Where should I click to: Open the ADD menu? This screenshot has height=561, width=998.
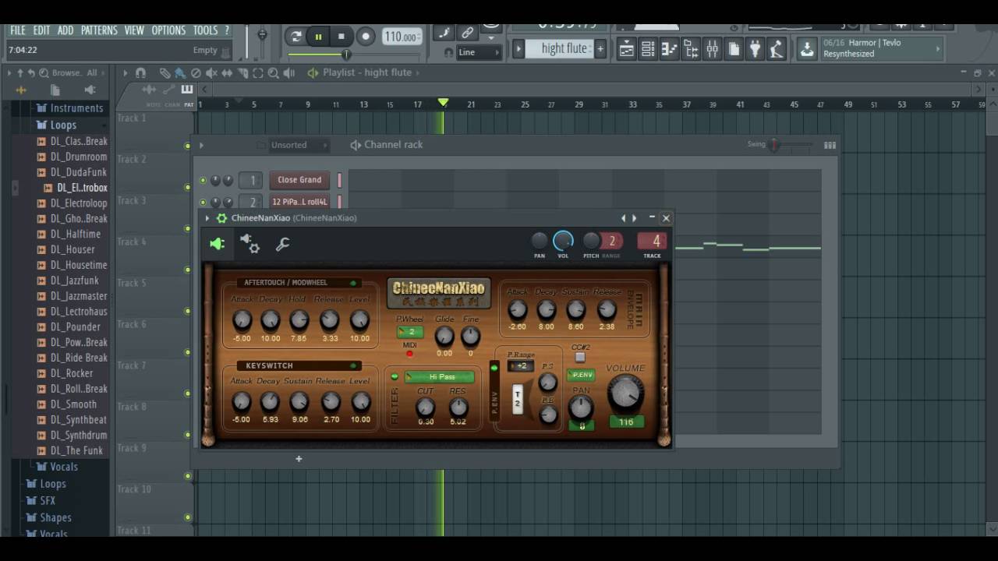tap(65, 30)
